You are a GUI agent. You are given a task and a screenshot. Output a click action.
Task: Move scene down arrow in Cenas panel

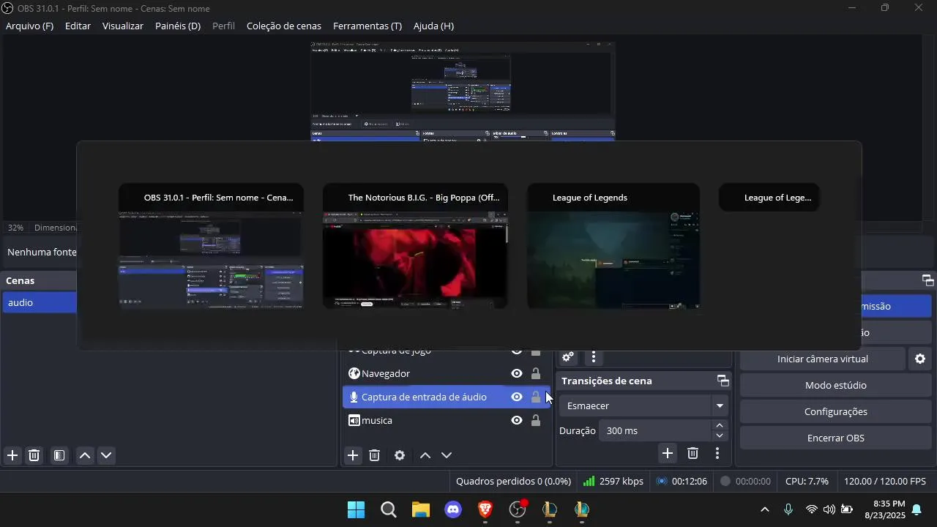coord(107,455)
